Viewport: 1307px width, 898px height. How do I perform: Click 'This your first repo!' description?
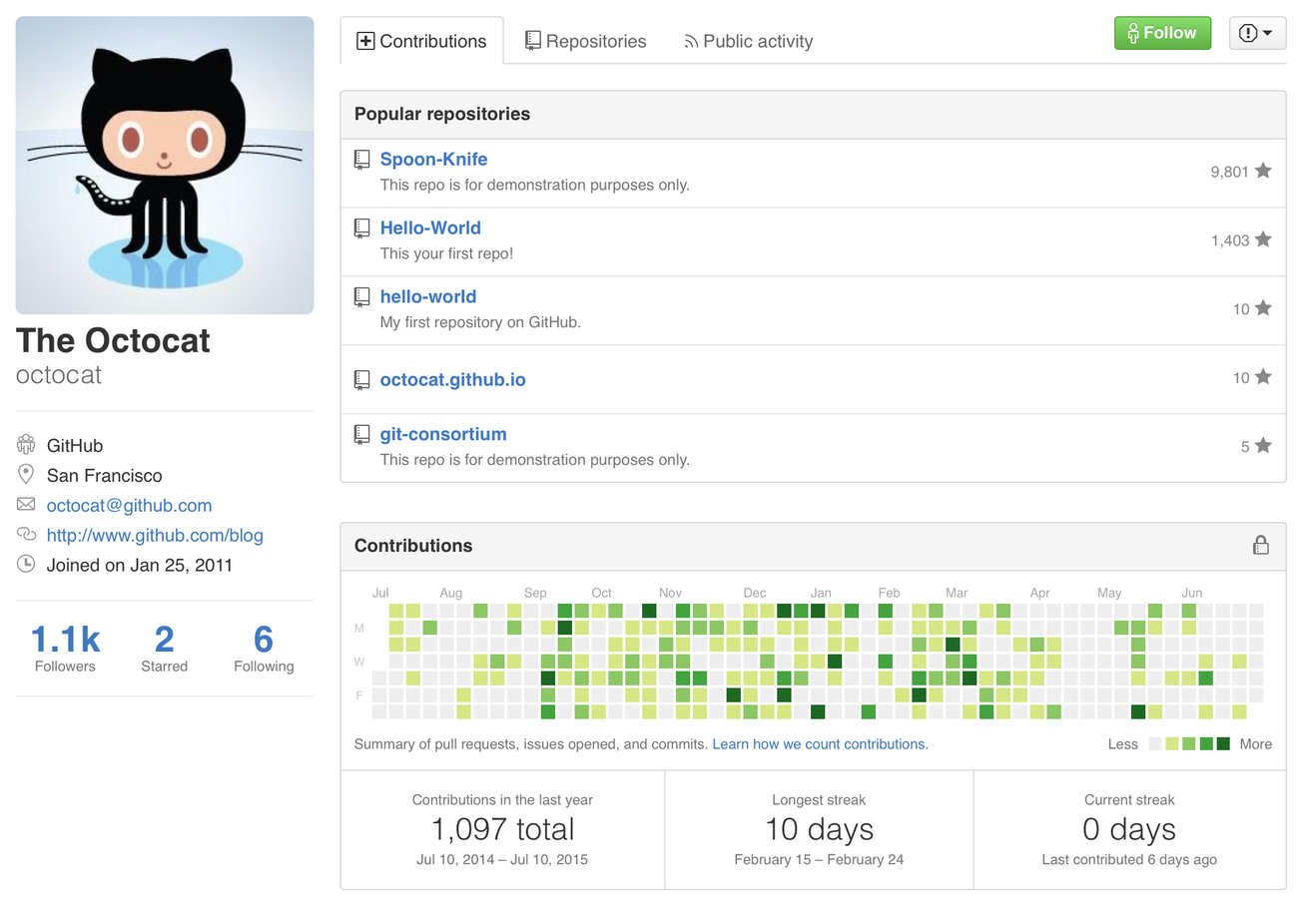[x=446, y=253]
